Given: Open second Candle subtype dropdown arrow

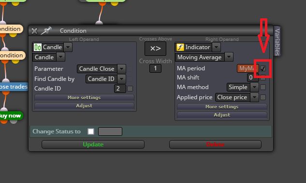Looking at the screenshot, I should pos(61,57).
